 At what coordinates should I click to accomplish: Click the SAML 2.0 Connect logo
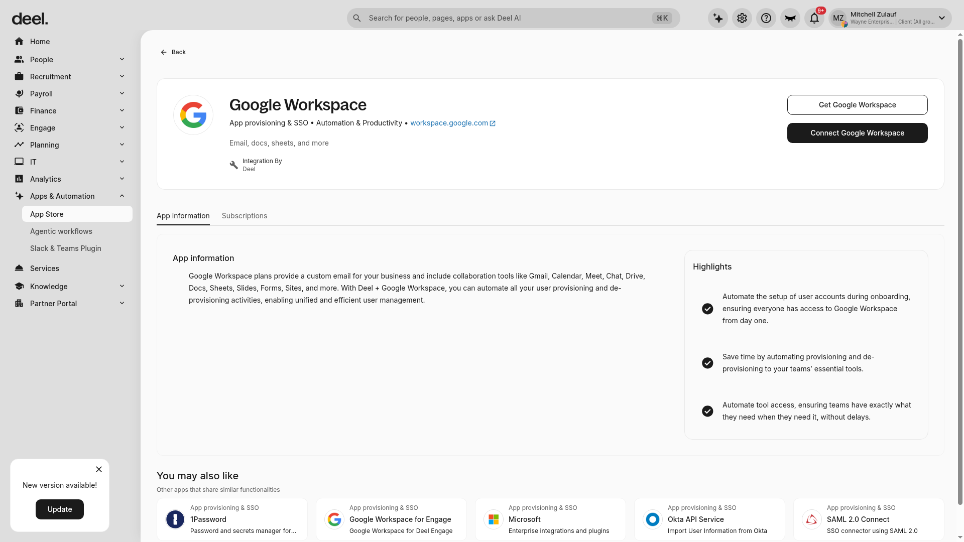(812, 519)
